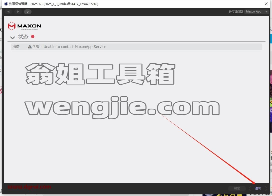This screenshot has height=196, width=272.
Task: Collapse the 状态 section chevron
Action: click(x=12, y=37)
